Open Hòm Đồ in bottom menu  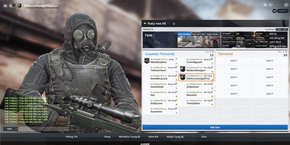click(153, 137)
